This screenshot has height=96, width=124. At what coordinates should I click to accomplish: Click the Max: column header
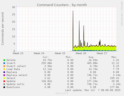click(x=114, y=57)
